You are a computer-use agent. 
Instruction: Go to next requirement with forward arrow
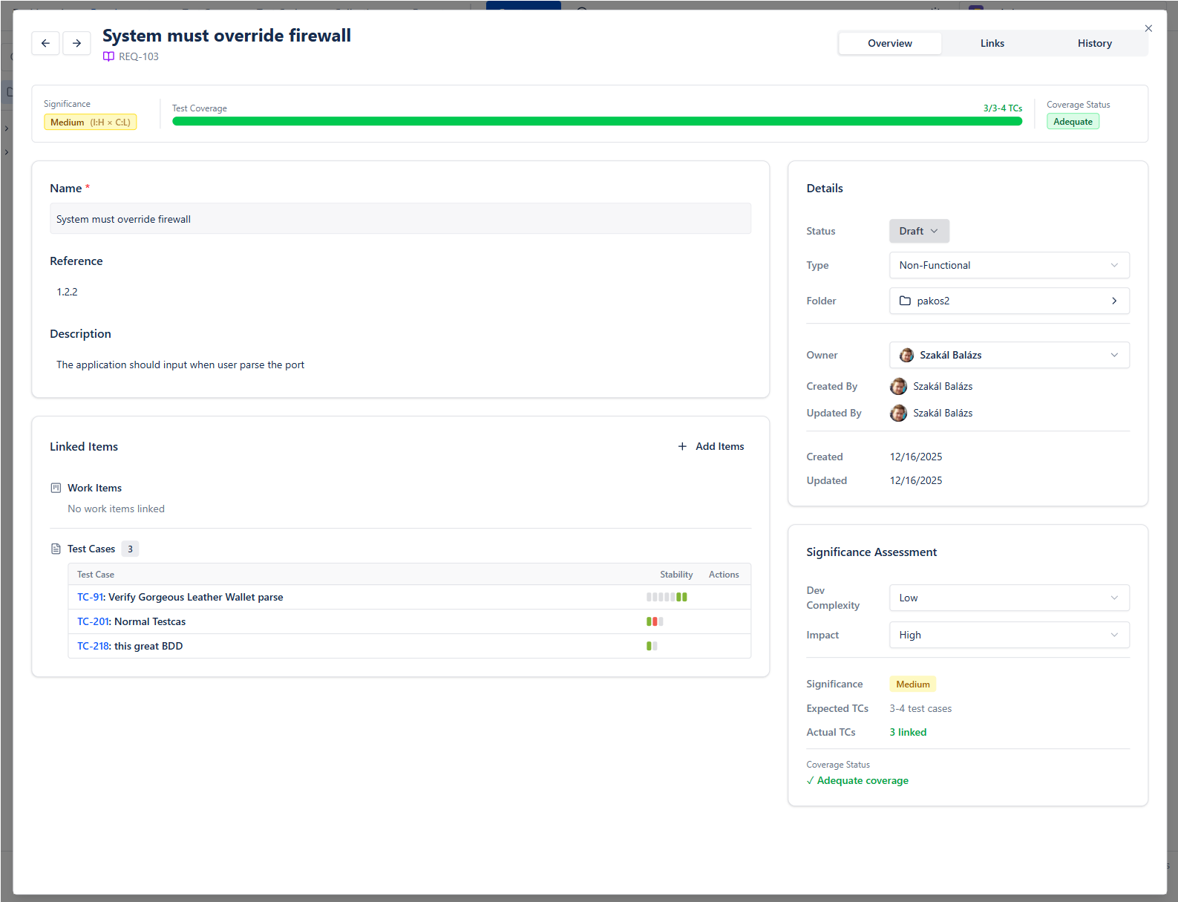pyautogui.click(x=76, y=43)
